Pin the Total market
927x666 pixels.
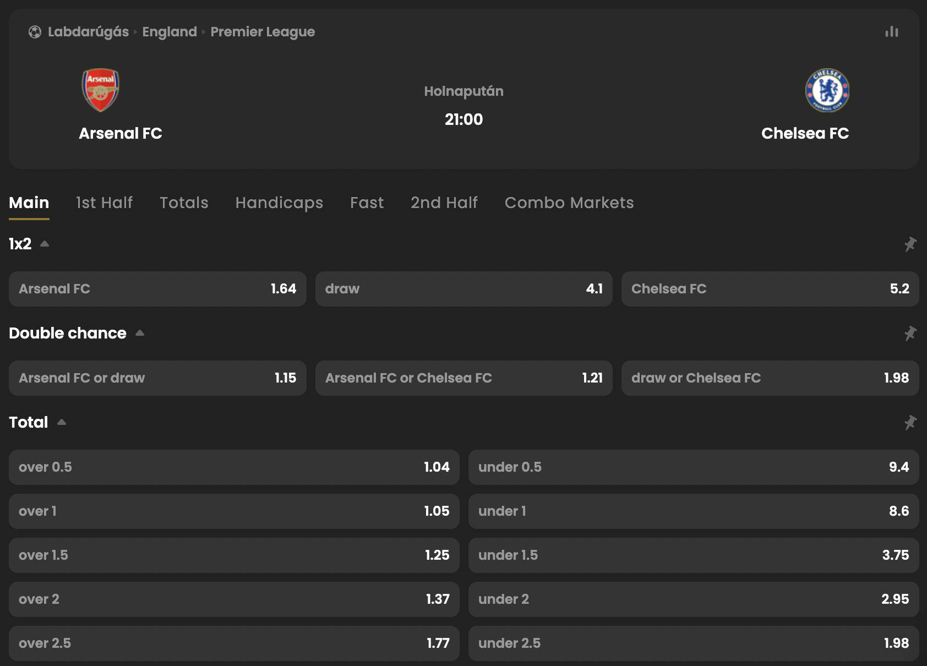[x=910, y=422]
